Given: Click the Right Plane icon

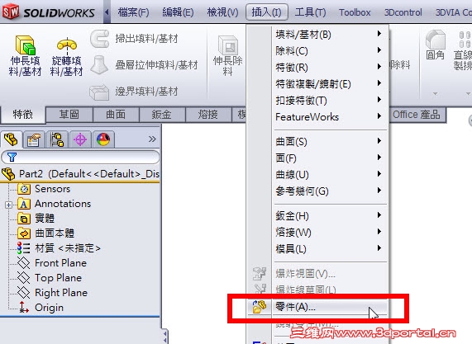Looking at the screenshot, I should (23, 293).
